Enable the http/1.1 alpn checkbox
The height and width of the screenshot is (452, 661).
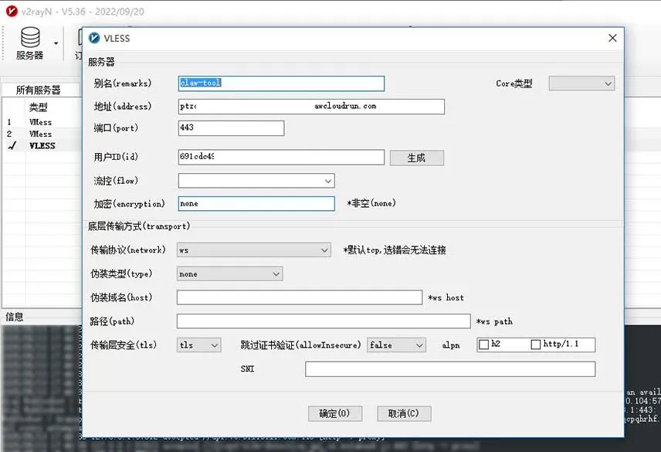coord(536,345)
